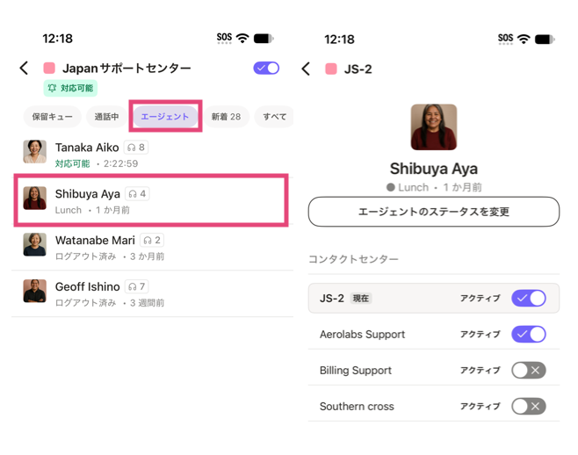Go back from JS-2 agent screen
The image size is (578, 455).
coord(306,69)
